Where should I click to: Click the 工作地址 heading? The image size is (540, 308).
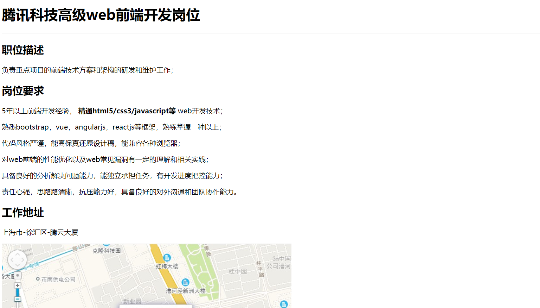[x=23, y=213]
